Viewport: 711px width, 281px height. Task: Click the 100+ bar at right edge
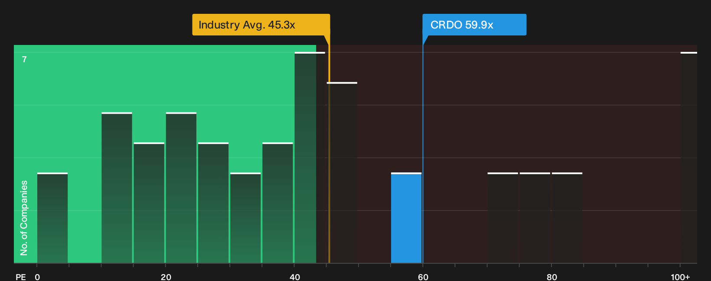689,158
